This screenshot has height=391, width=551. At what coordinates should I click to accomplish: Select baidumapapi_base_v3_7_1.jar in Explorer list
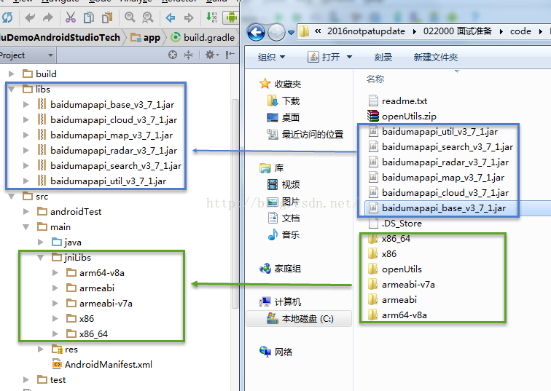(x=437, y=208)
